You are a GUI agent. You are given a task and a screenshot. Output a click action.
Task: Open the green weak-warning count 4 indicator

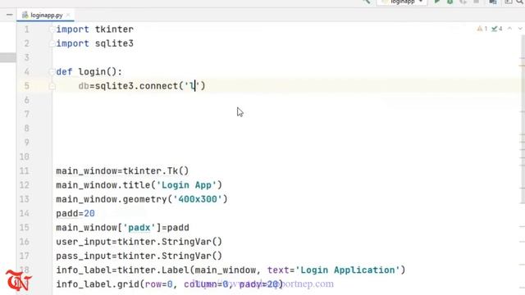497,29
